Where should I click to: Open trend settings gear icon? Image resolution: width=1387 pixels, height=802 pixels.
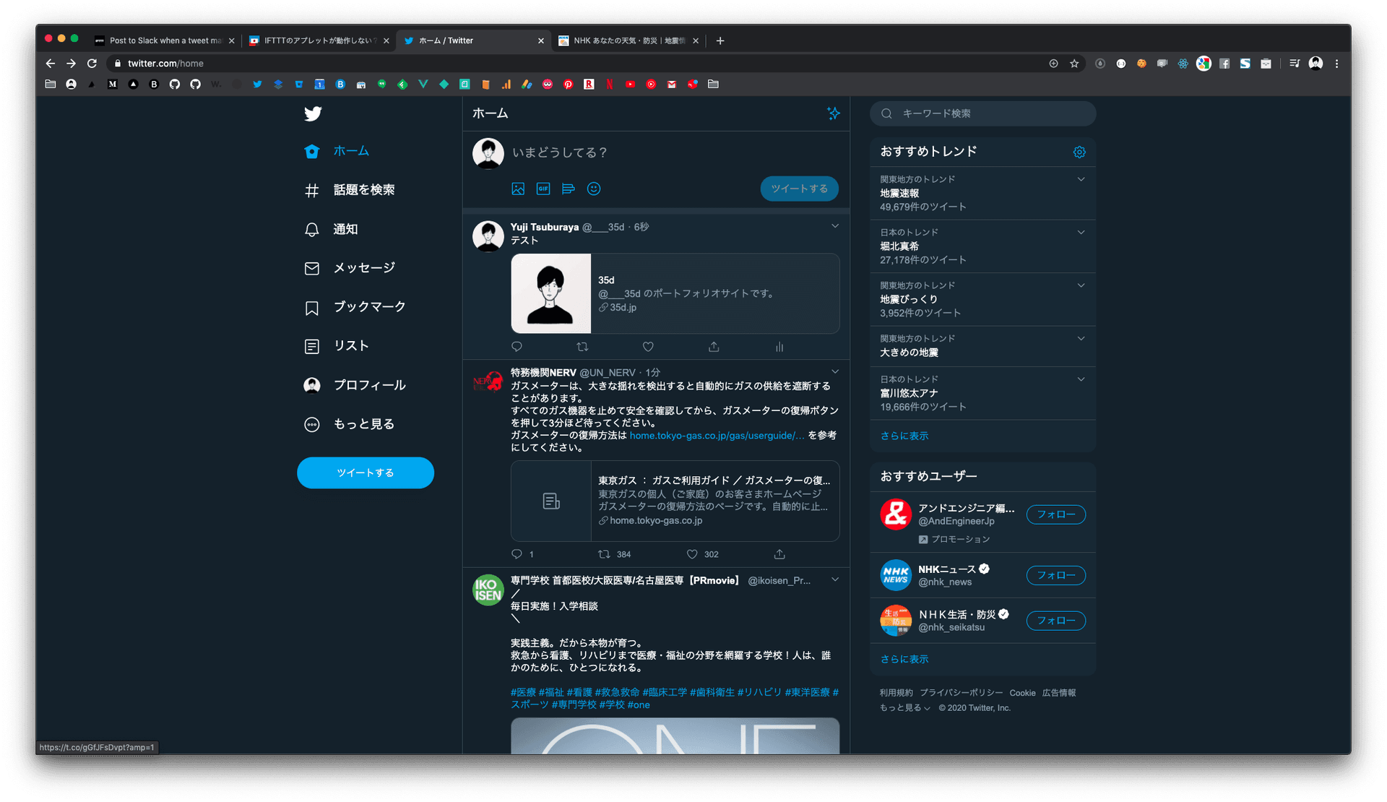[x=1079, y=152]
